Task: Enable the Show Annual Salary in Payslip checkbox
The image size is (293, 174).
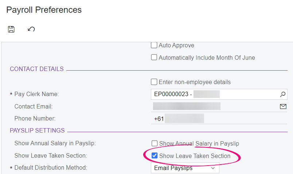Action: point(155,143)
